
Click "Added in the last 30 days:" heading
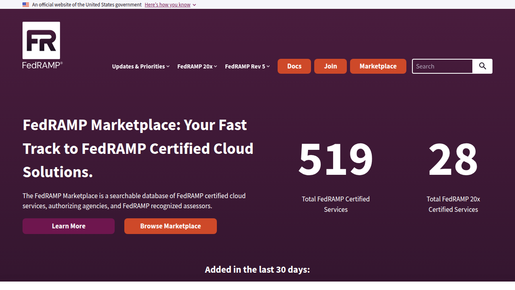tap(257, 269)
